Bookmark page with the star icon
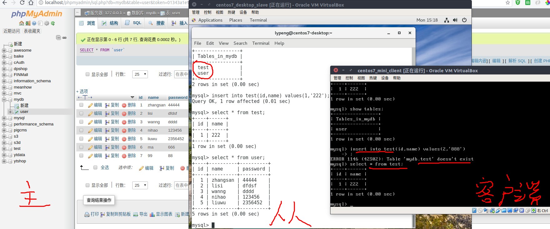Image resolution: width=550 pixels, height=229 pixels. 508,3
